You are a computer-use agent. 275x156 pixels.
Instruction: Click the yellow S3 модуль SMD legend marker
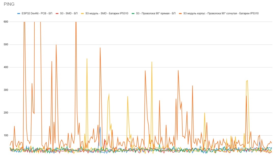click(82, 13)
